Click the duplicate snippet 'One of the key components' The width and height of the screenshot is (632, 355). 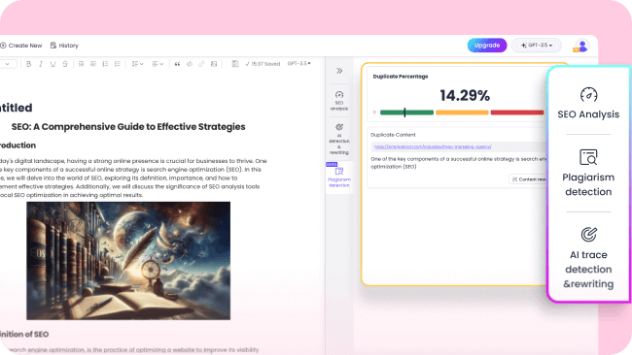(x=459, y=163)
